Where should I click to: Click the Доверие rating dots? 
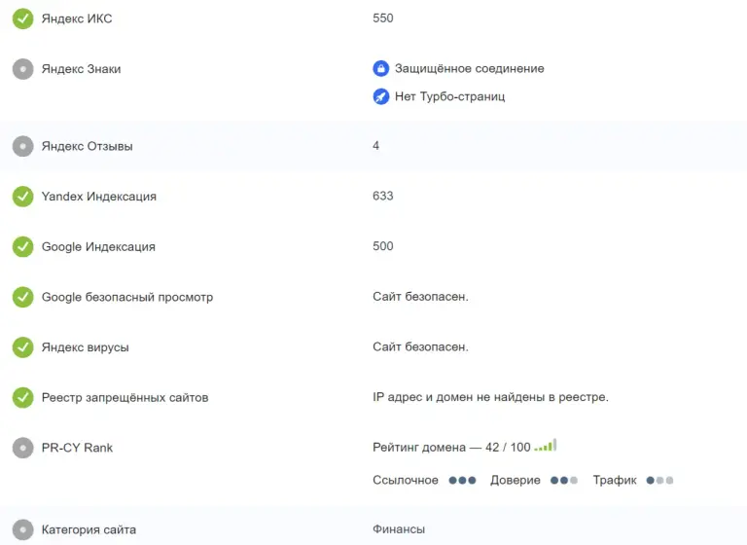pyautogui.click(x=564, y=480)
